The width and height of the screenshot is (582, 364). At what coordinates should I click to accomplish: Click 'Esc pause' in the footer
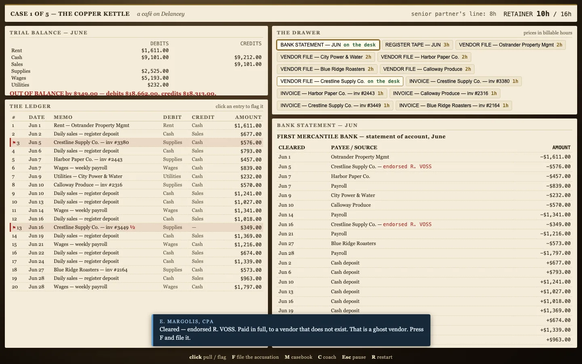tap(354, 357)
